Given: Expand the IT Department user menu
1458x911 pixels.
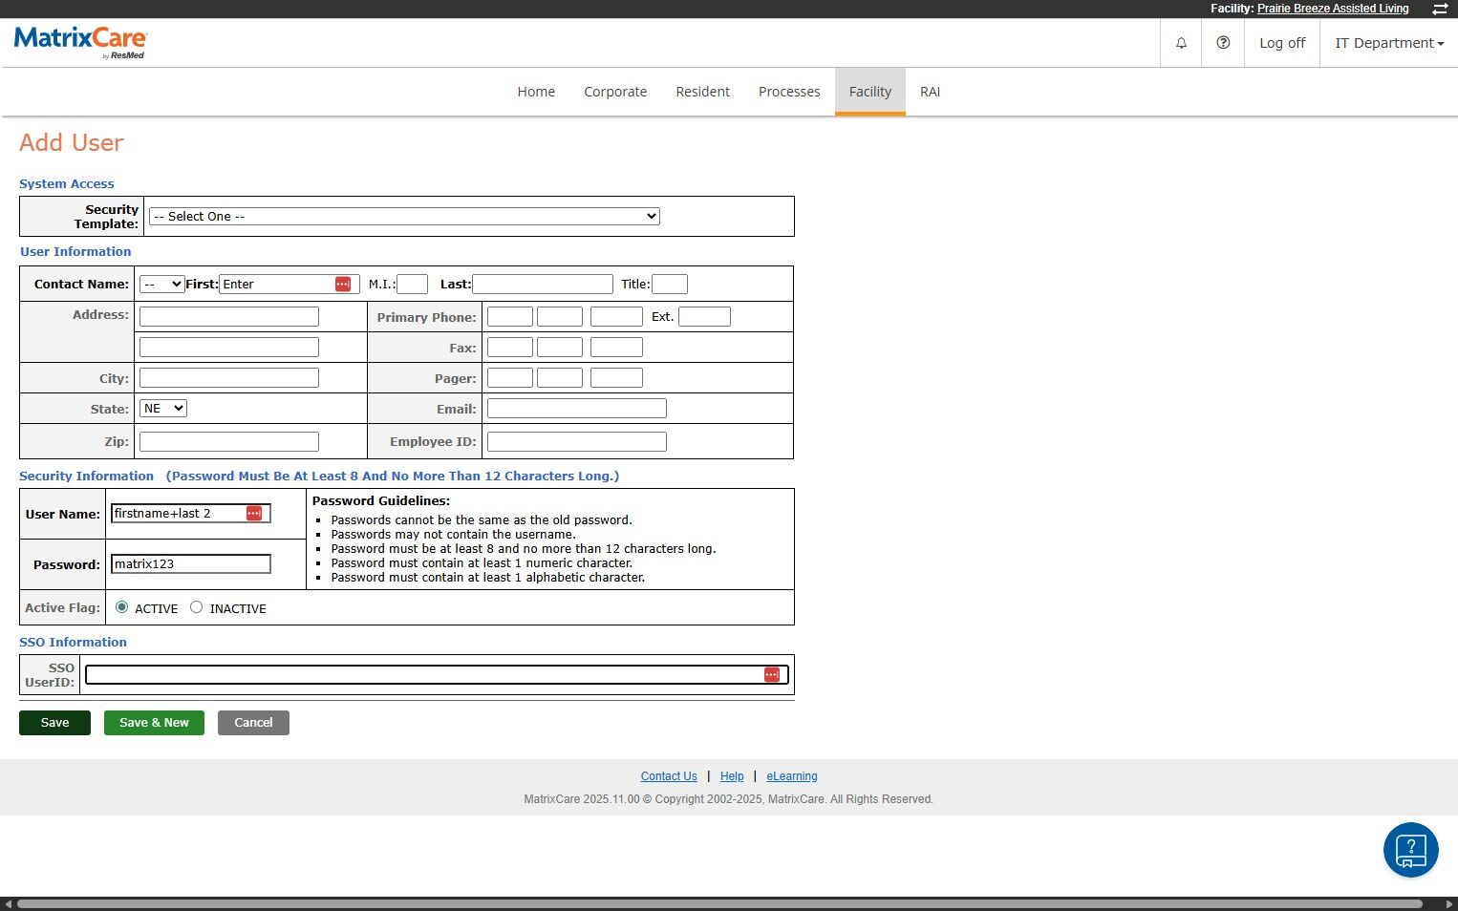Looking at the screenshot, I should pos(1389,43).
